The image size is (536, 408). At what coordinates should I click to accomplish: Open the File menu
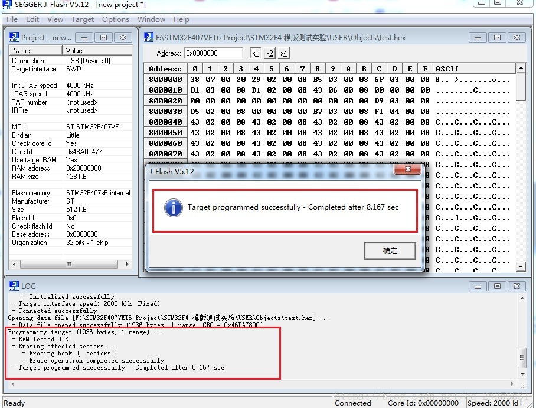12,19
